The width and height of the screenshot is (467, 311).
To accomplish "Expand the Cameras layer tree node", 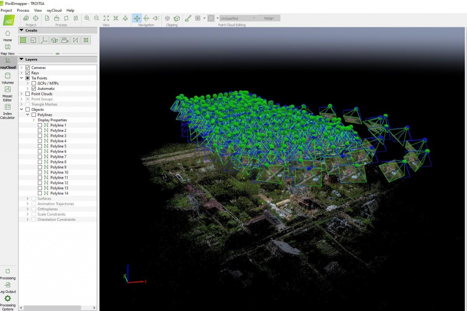I will tap(21, 68).
